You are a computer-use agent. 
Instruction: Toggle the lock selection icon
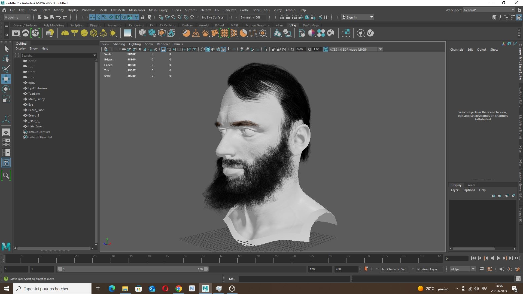point(142,17)
